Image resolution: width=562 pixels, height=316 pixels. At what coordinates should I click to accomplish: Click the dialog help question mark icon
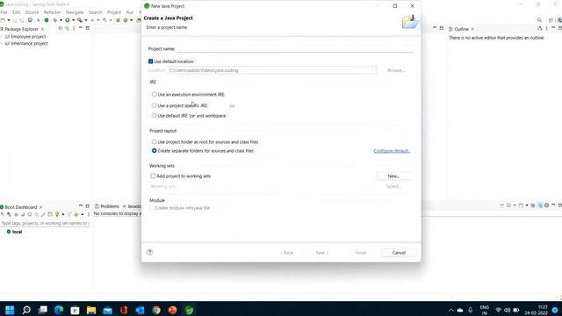pyautogui.click(x=150, y=252)
